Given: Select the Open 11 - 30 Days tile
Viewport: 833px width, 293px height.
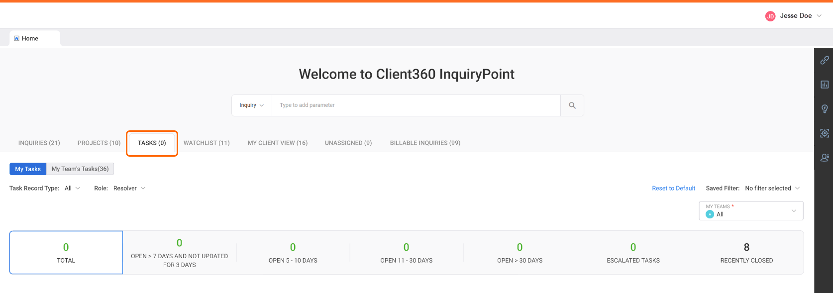Looking at the screenshot, I should (407, 253).
